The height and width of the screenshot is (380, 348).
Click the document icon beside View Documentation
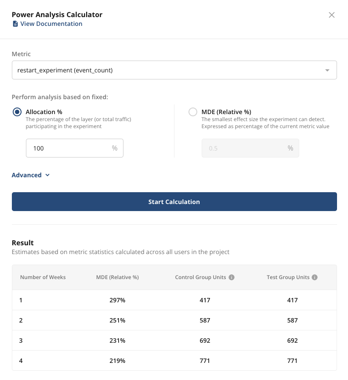tap(15, 24)
